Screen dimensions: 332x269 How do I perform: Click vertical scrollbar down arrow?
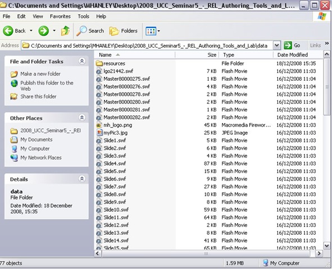[327, 246]
